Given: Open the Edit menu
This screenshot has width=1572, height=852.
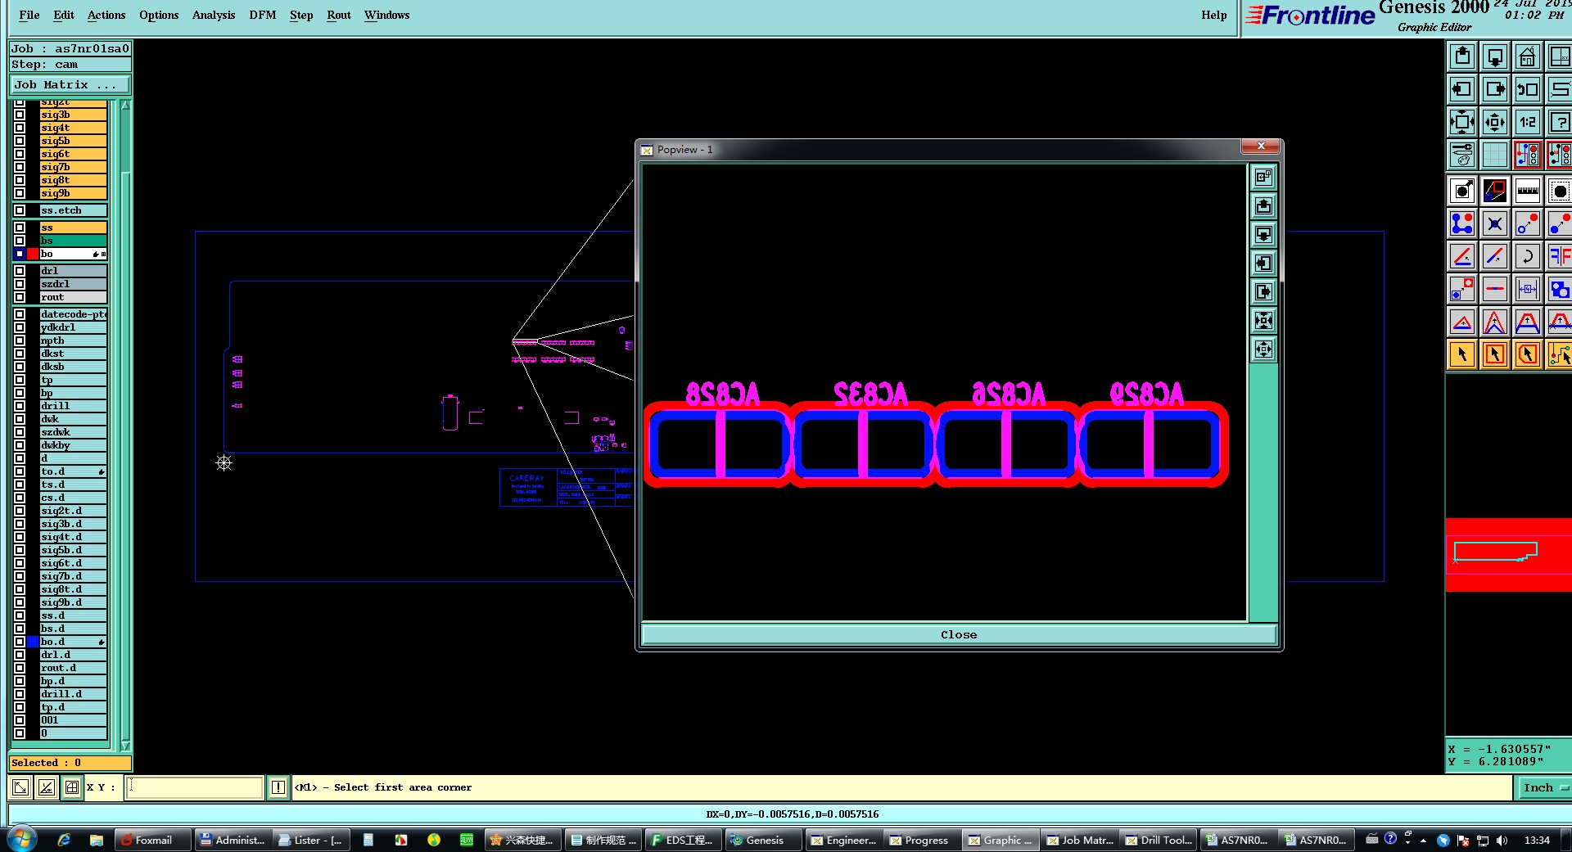Looking at the screenshot, I should click(x=64, y=15).
